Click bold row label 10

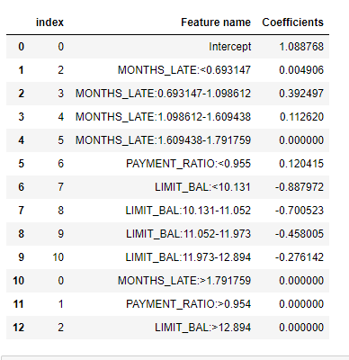(19, 281)
